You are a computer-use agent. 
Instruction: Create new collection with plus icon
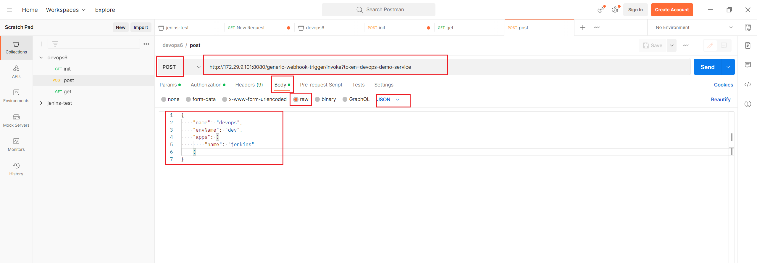tap(41, 44)
